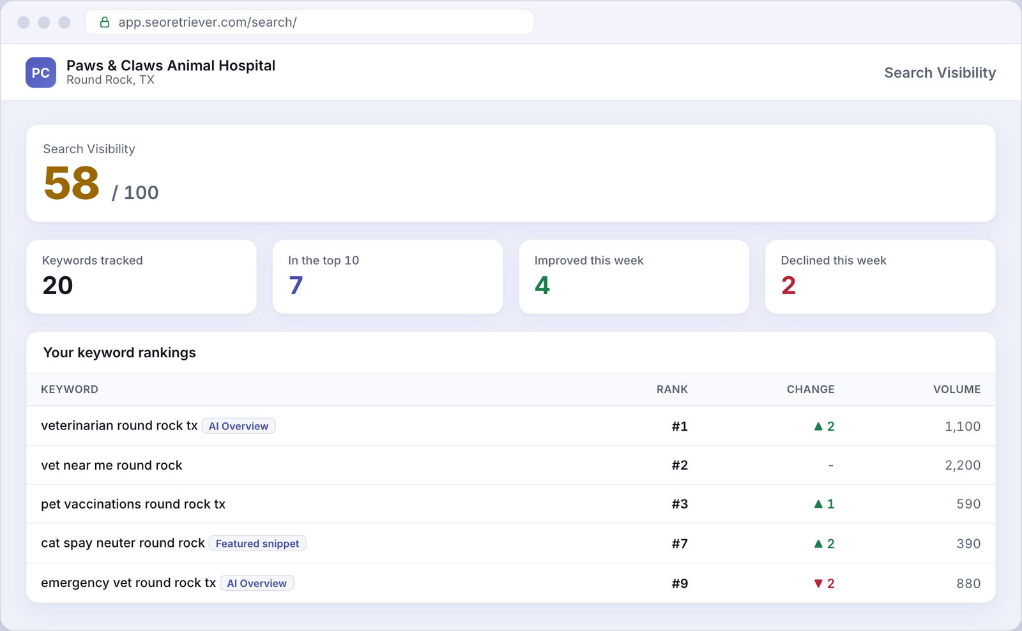1022x631 pixels.
Task: Sort by the CHANGE column header
Action: pos(811,389)
